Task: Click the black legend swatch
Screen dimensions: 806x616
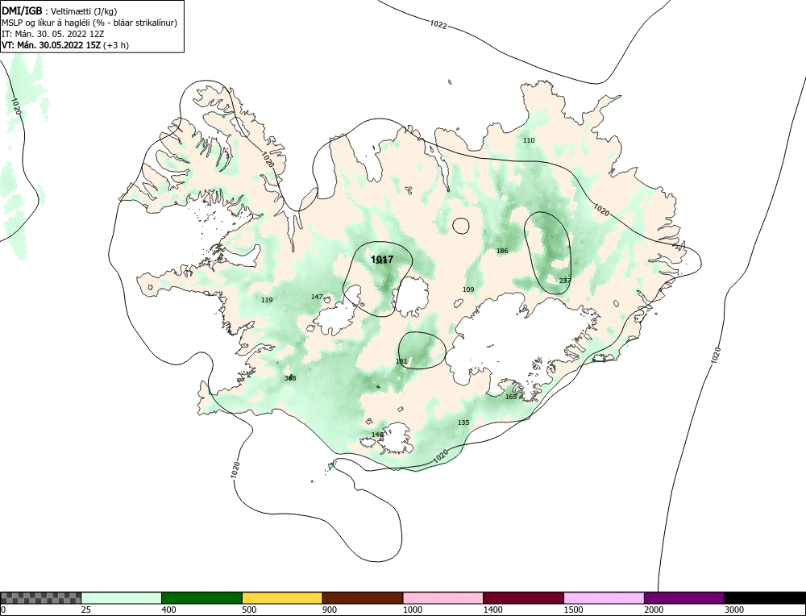Action: click(x=765, y=597)
